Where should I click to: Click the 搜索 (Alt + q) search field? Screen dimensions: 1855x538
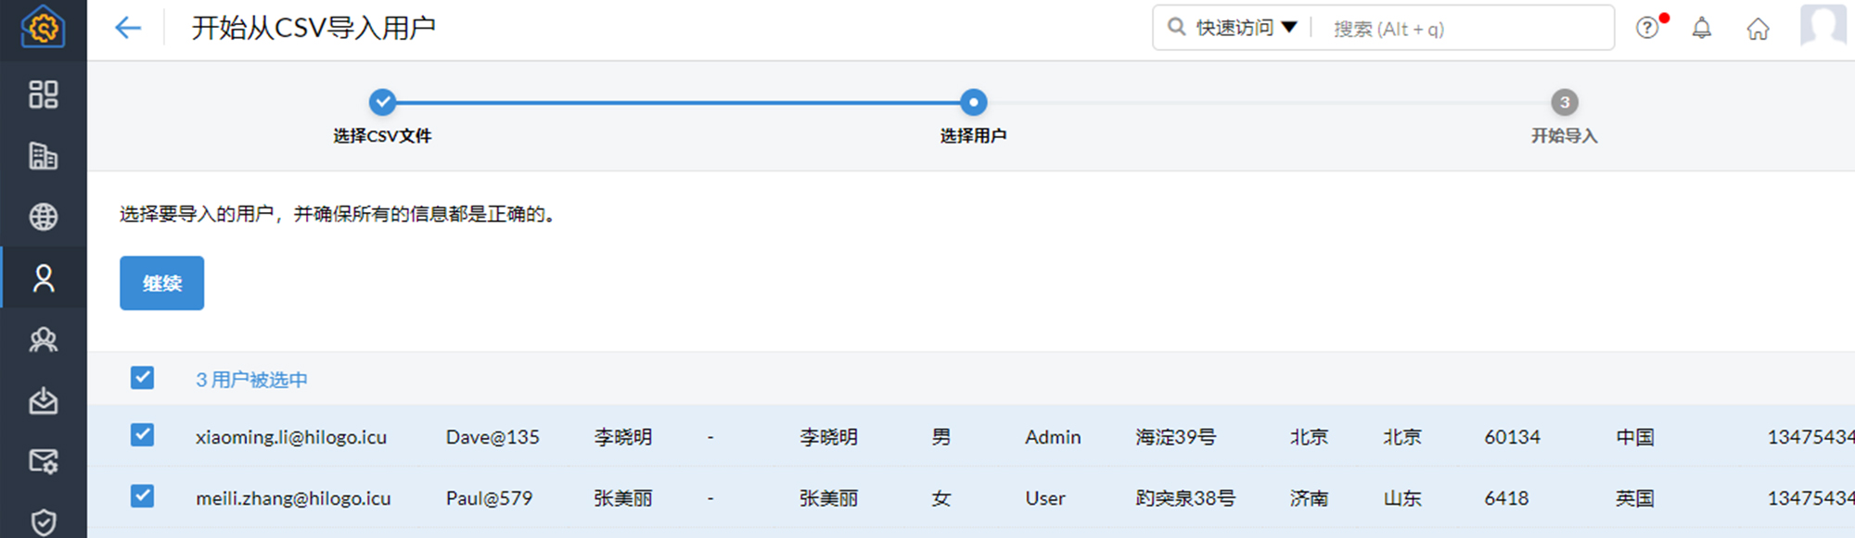coord(1465,29)
